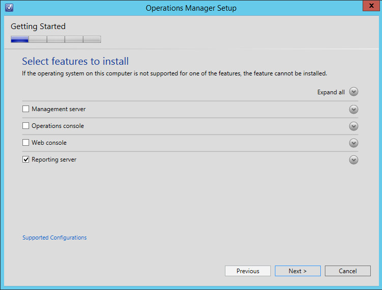
Task: Check the Management server checkbox
Action: pos(26,109)
